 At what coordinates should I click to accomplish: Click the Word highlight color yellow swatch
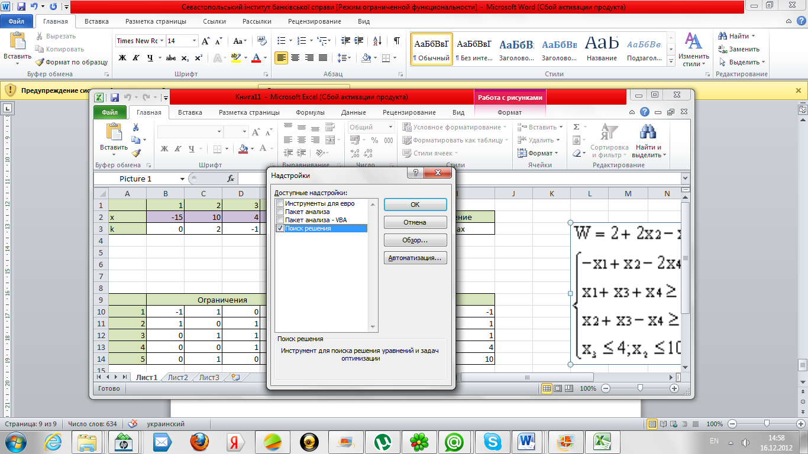(x=236, y=58)
